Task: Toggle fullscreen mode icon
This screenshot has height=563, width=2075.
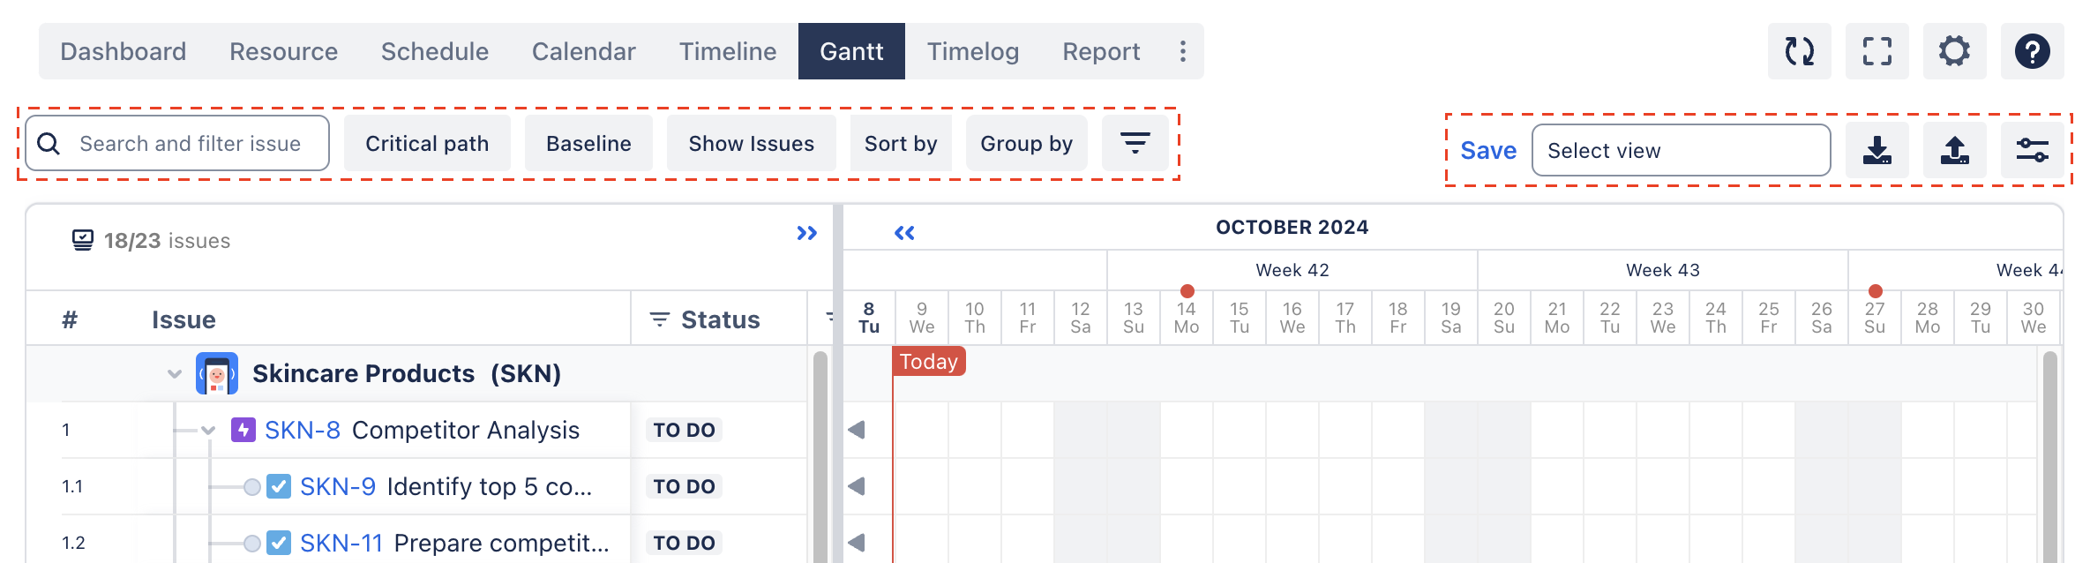Action: 1876,51
